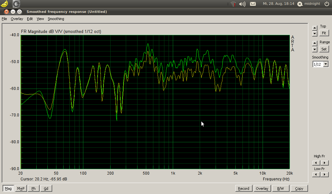The image size is (332, 194).
Task: Click the '-90.0' dB axis value
Action: pyautogui.click(x=14, y=169)
